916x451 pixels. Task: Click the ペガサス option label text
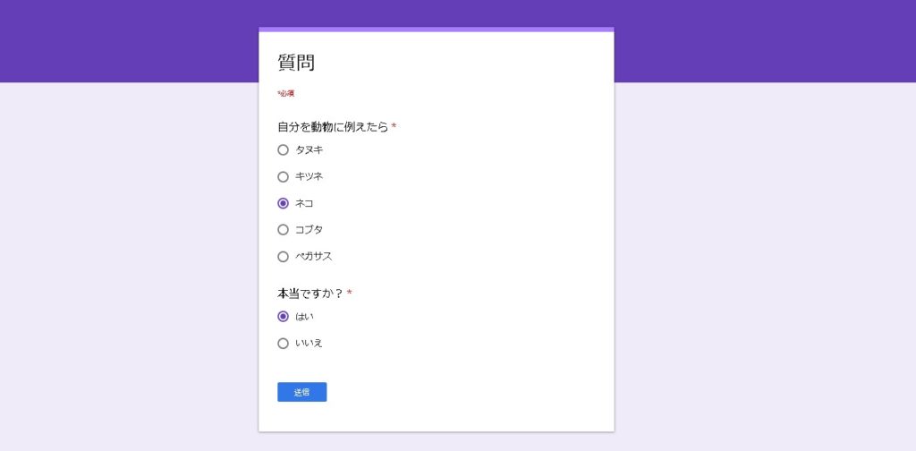coord(314,257)
